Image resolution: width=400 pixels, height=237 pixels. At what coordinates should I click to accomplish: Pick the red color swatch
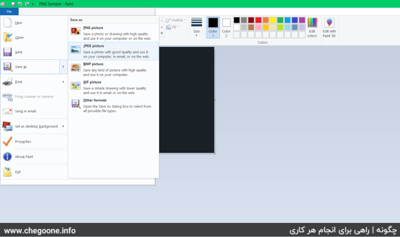(259, 20)
